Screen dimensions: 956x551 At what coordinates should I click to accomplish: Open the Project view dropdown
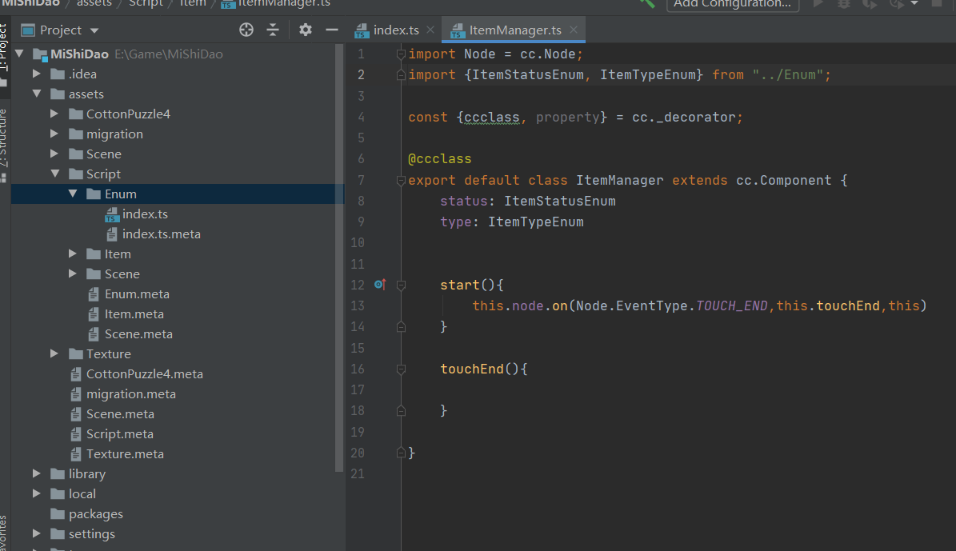[x=94, y=30]
